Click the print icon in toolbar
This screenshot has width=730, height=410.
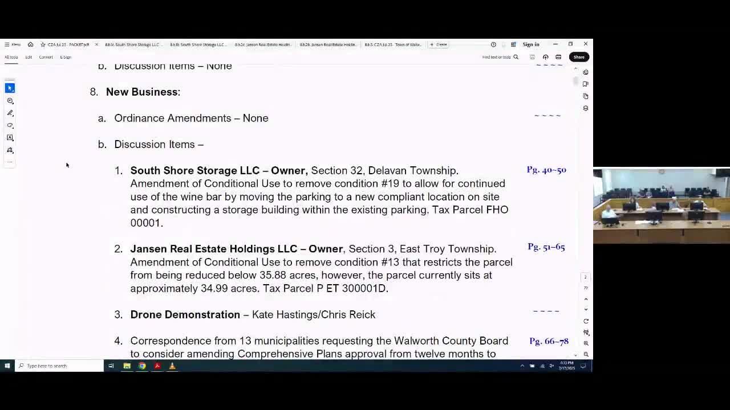coord(558,57)
